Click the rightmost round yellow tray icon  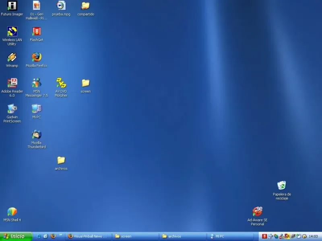point(304,237)
